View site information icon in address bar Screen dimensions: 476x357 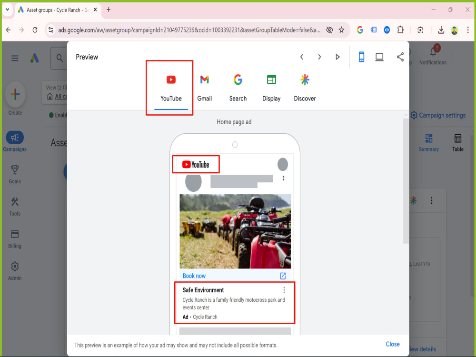(x=51, y=30)
